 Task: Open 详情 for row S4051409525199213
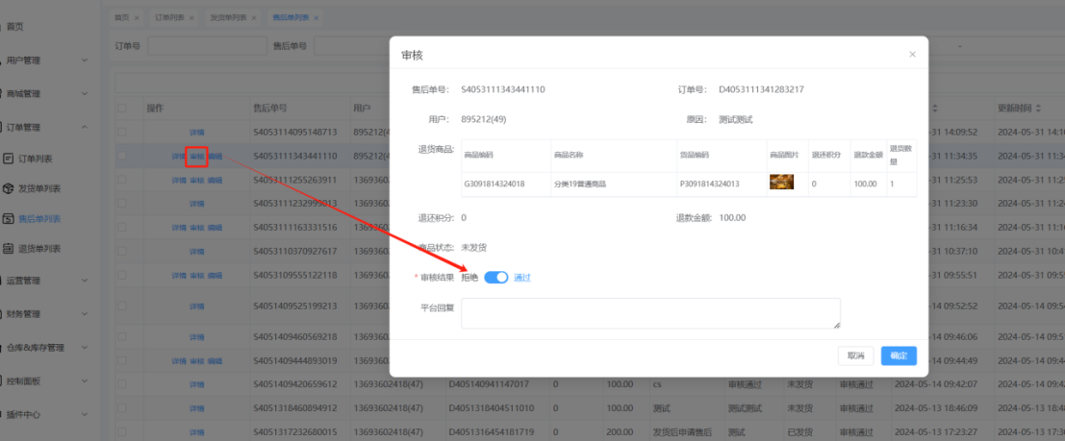click(197, 306)
